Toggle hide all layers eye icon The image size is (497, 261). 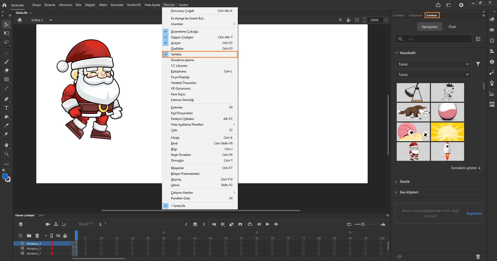58,236
